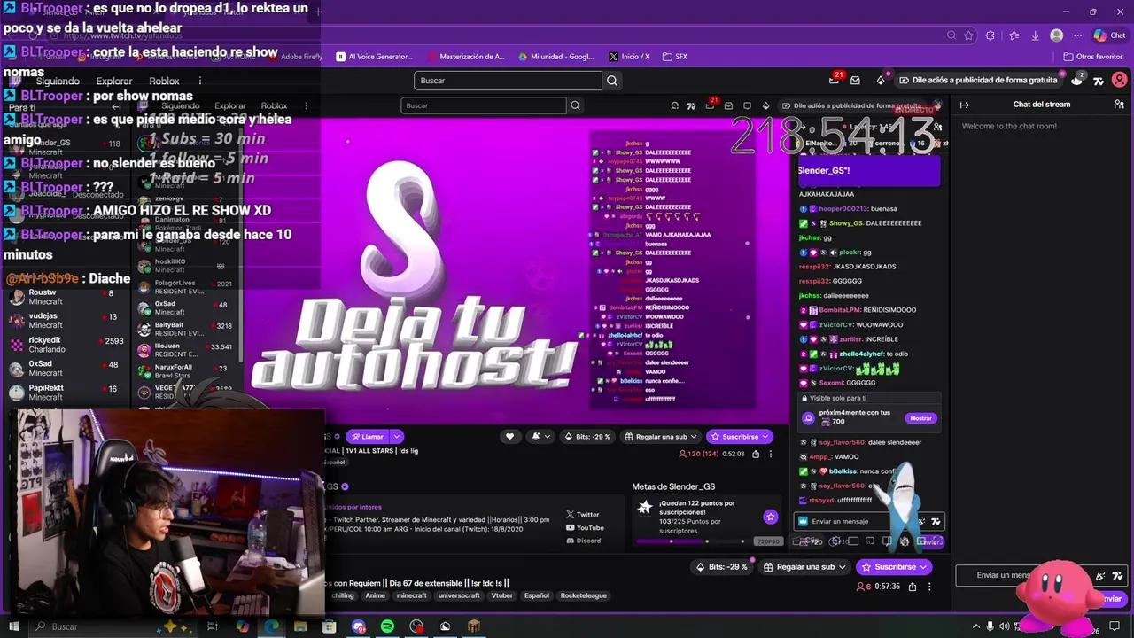
Task: Open the Bits diamond icon in top bar
Action: point(881,80)
